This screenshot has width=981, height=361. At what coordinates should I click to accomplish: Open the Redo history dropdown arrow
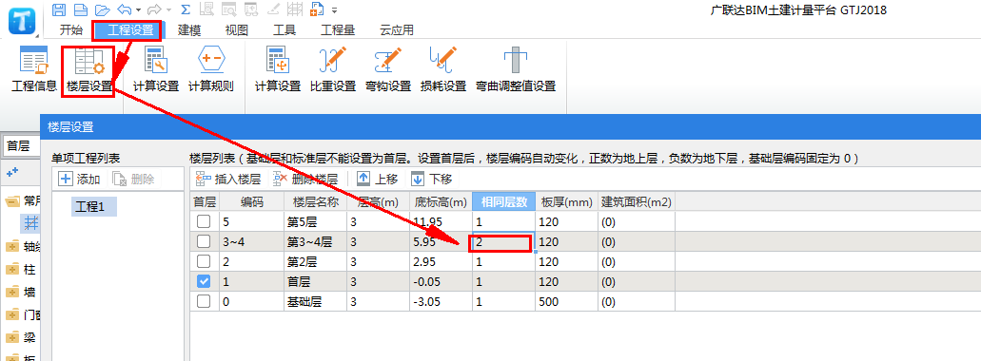coord(169,10)
